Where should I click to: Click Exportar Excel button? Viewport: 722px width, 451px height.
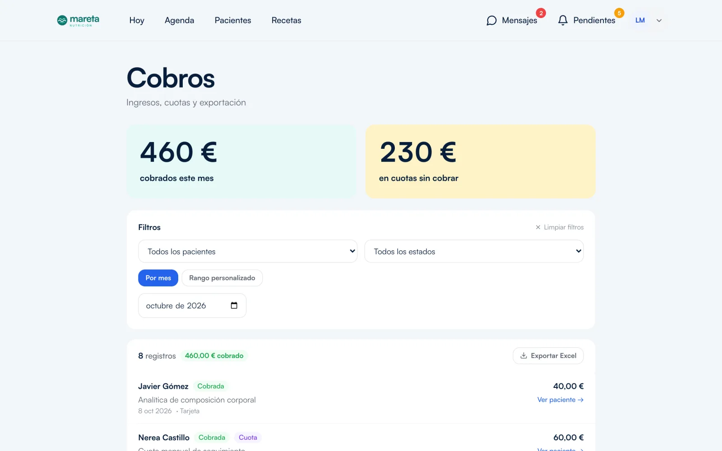[x=548, y=356]
